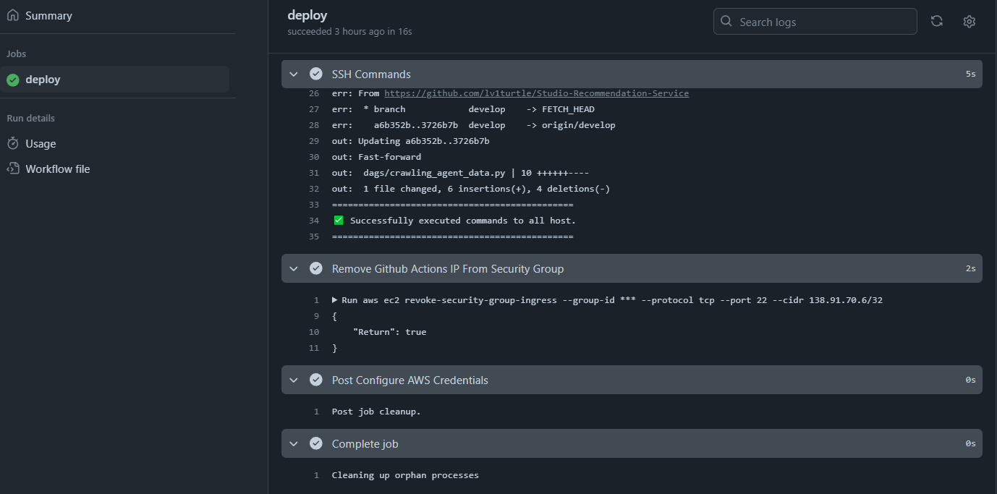This screenshot has height=494, width=997.
Task: Click the Complete job step status icon
Action: tap(316, 443)
